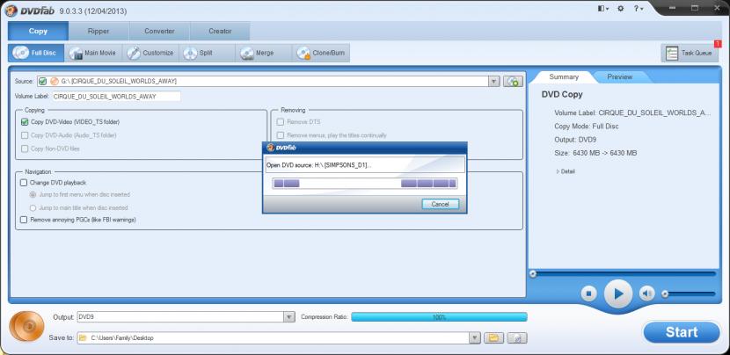Click the 'Copy Mode: Full Disc' summary text

[x=586, y=127]
